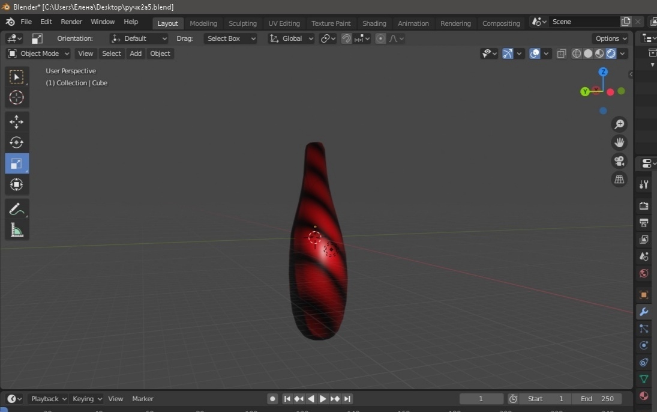Toggle the camera view icon
657x412 pixels.
(x=619, y=161)
